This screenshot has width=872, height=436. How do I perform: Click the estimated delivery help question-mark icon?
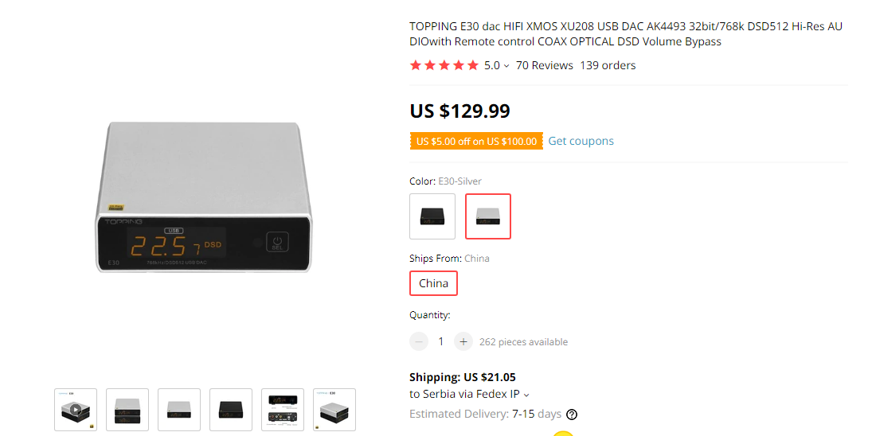571,415
